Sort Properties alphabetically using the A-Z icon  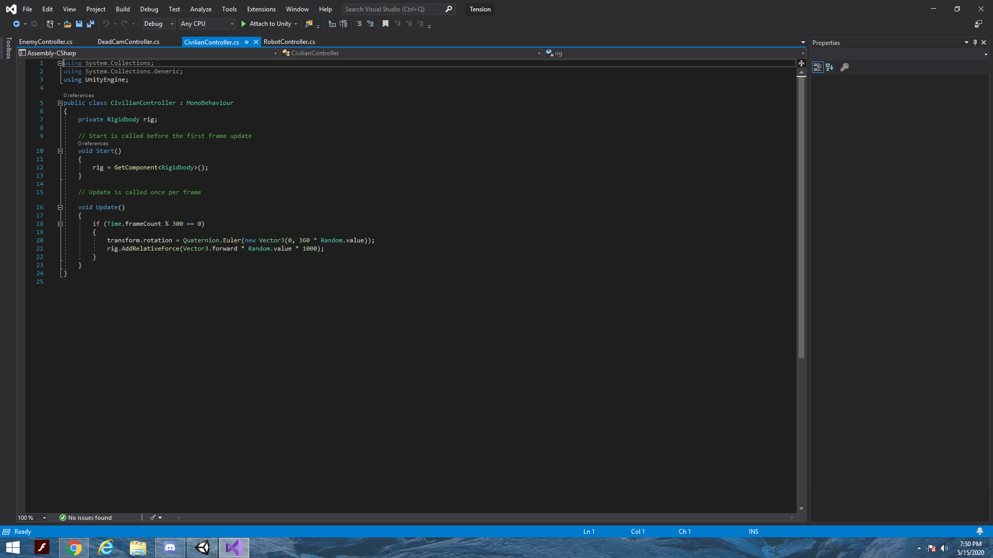(830, 67)
